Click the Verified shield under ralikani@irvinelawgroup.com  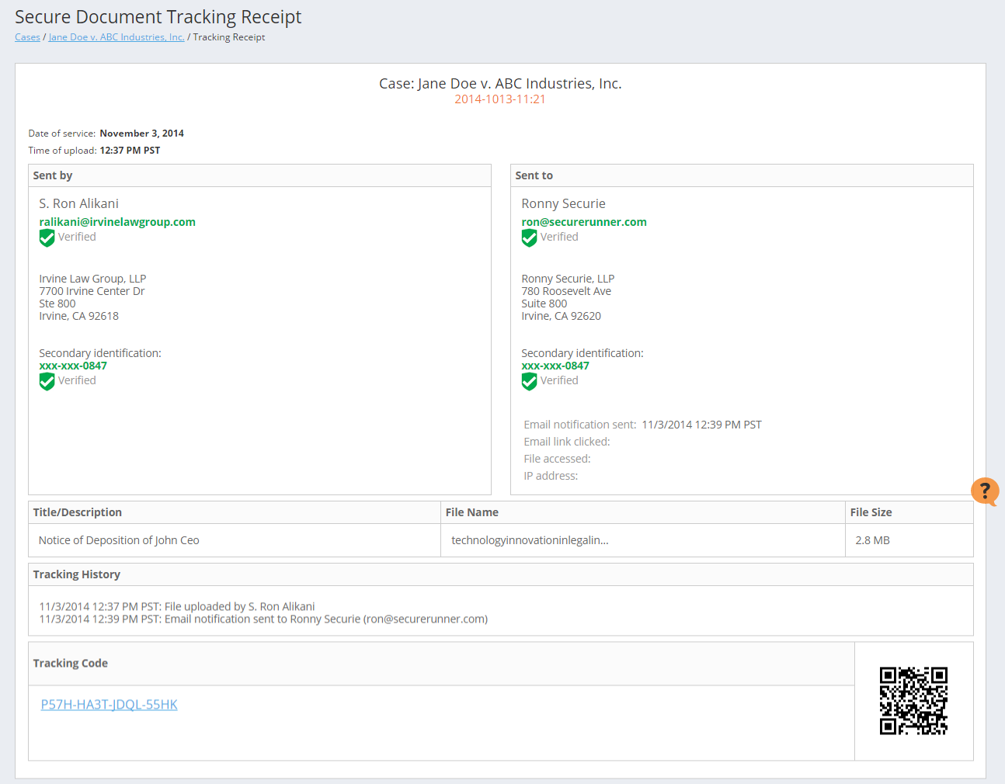tap(47, 238)
